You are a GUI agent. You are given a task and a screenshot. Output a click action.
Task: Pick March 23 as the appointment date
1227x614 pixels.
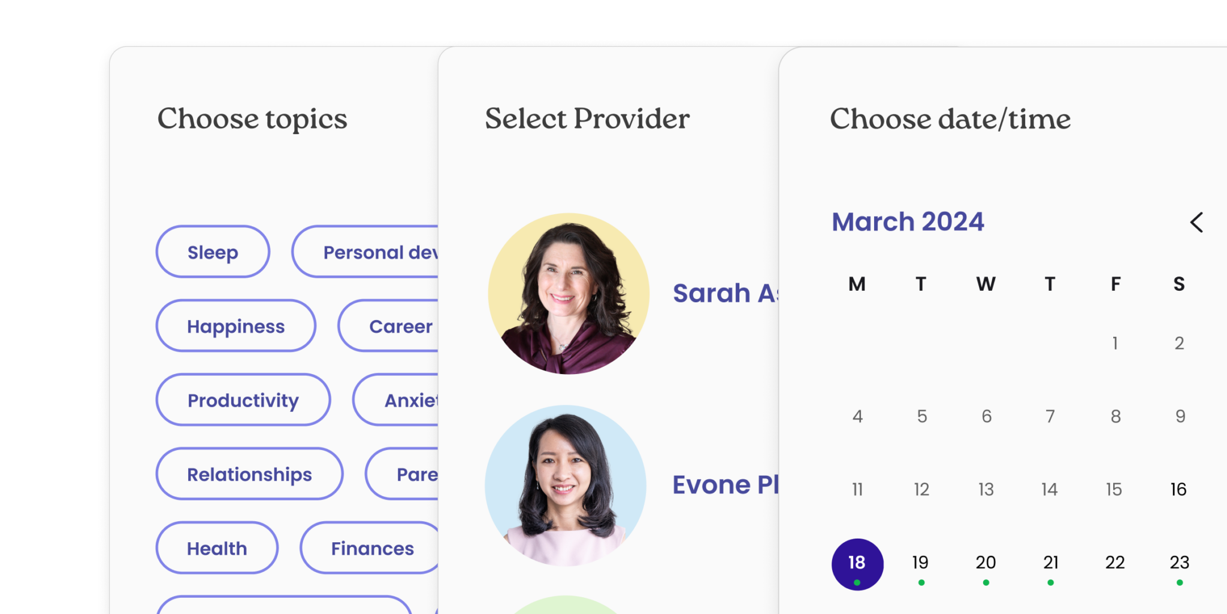1178,563
